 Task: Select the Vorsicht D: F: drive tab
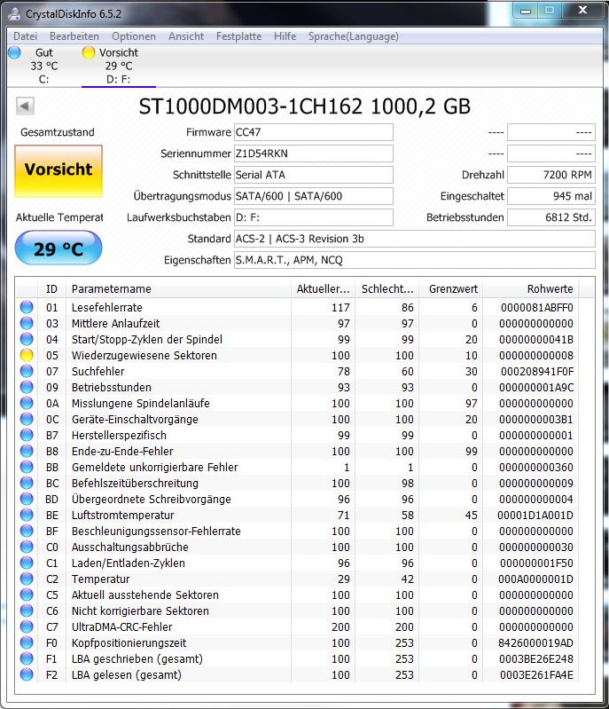pyautogui.click(x=119, y=66)
